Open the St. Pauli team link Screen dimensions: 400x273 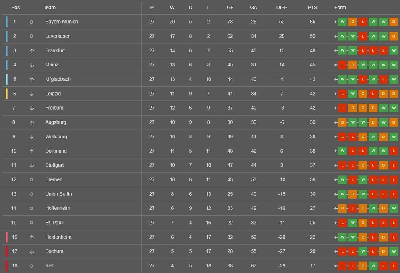(54, 223)
